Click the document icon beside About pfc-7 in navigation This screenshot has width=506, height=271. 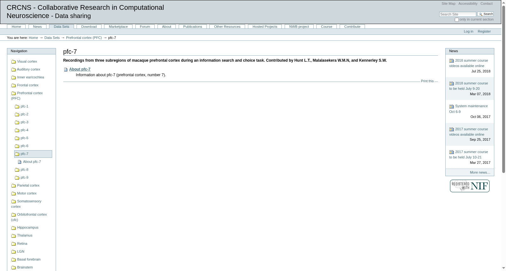(20, 162)
